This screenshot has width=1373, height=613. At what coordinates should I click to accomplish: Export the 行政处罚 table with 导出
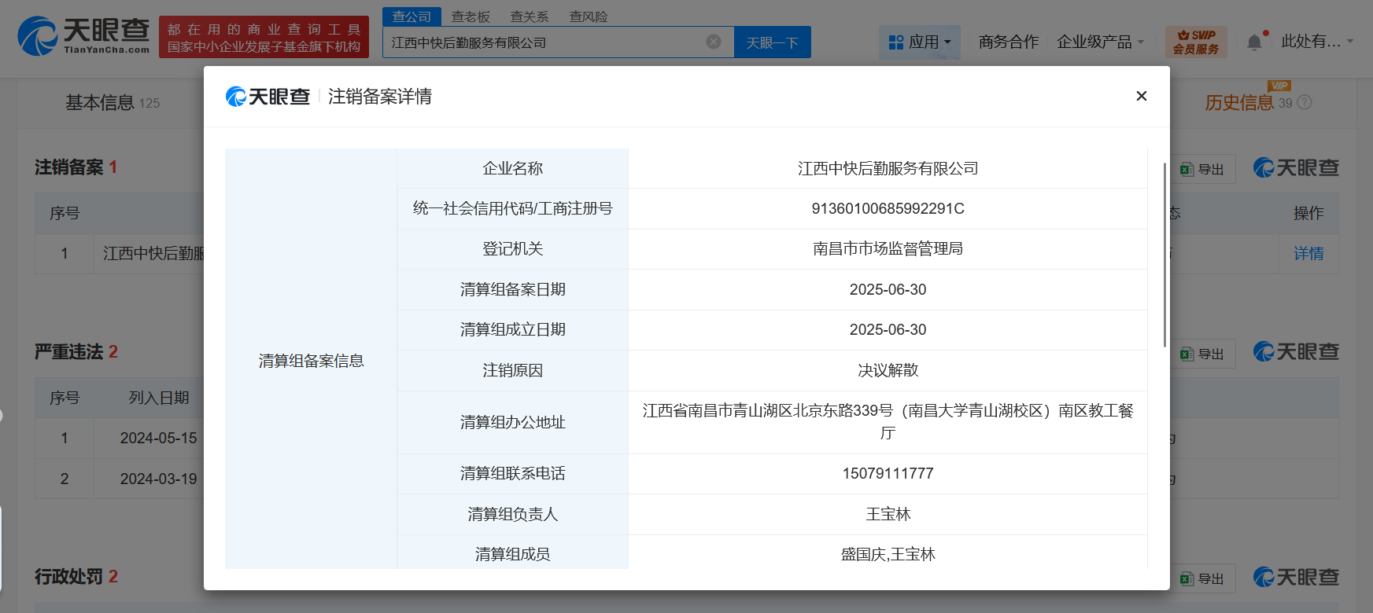click(x=1203, y=578)
